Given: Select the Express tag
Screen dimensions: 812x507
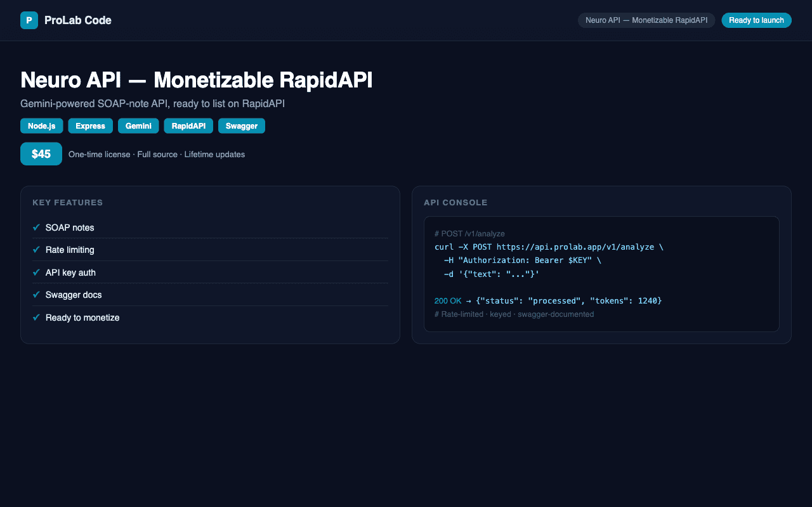Looking at the screenshot, I should 91,126.
